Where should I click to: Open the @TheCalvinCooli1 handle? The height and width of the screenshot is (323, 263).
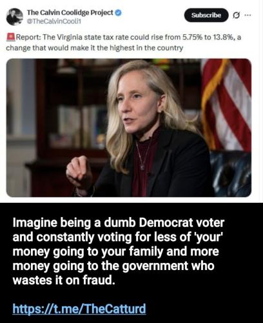click(x=54, y=21)
